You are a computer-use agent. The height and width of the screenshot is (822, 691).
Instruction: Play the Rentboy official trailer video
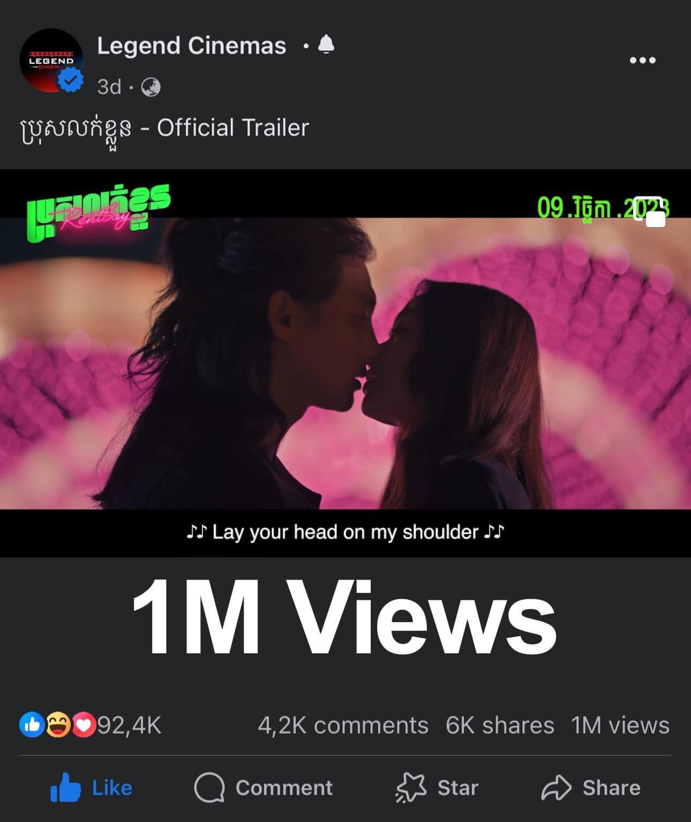(345, 363)
